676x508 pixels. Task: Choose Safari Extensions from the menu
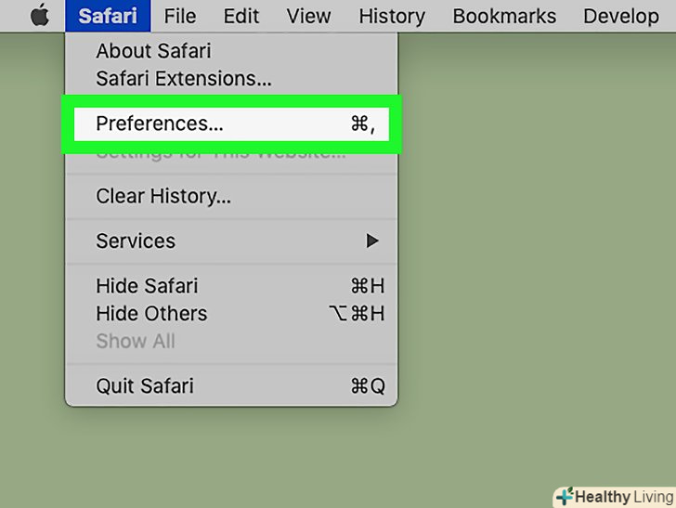coord(184,79)
